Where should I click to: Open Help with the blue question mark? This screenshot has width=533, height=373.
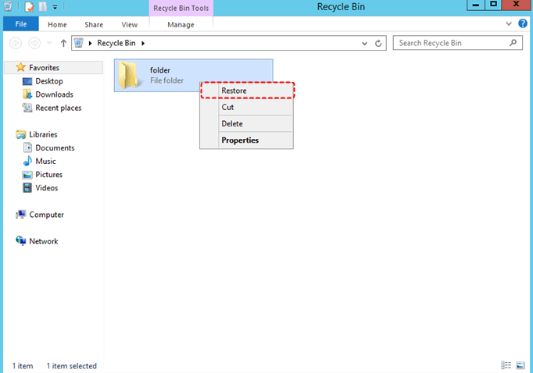point(523,23)
